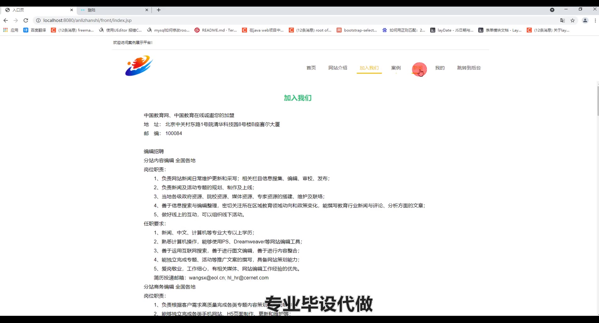This screenshot has height=323, width=599.
Task: Open the 案例 navigation item
Action: click(x=396, y=68)
